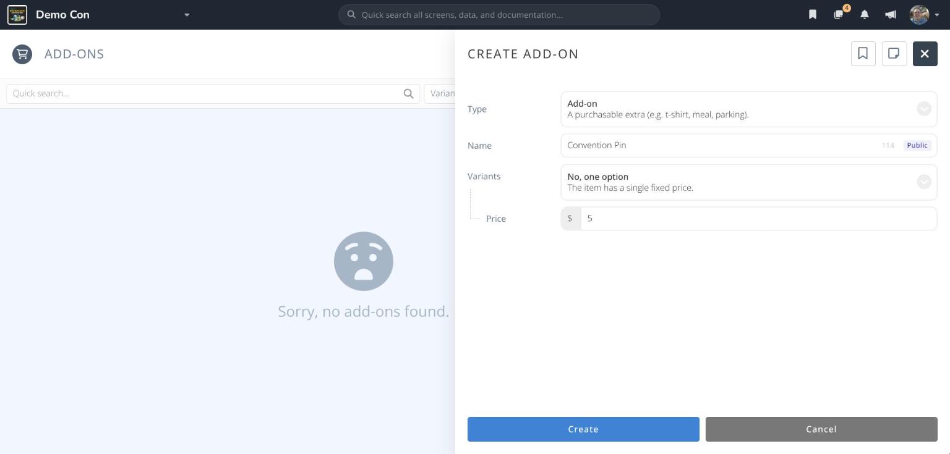This screenshot has height=454, width=950.
Task: Click the Add-ons shopping cart icon
Action: (22, 54)
